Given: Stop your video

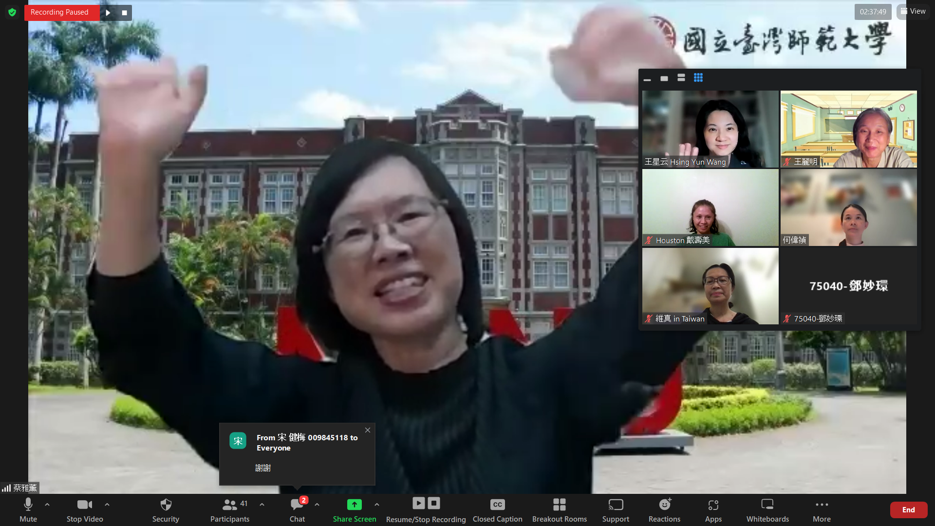Looking at the screenshot, I should (x=84, y=509).
